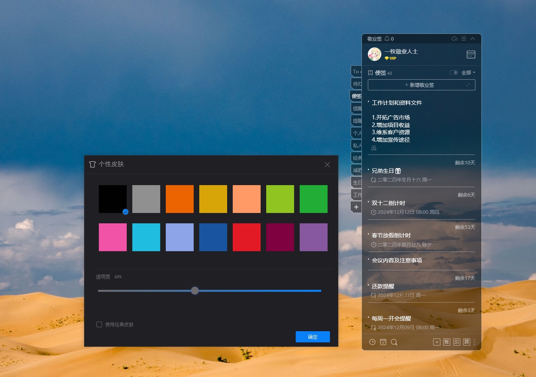Click the clock icon under 春节放假倒计时
Image resolution: width=536 pixels, height=377 pixels.
pyautogui.click(x=373, y=245)
